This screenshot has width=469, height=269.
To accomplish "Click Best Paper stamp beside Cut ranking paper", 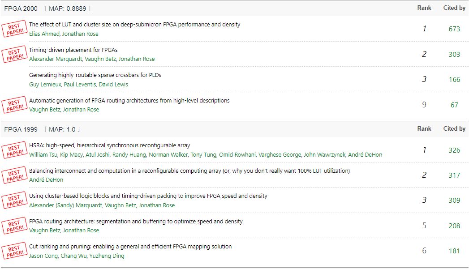I will click(14, 251).
